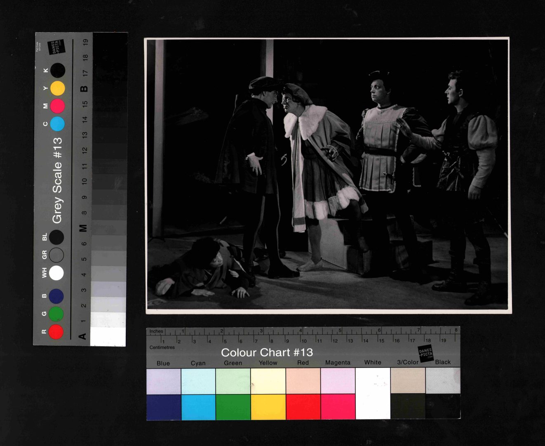Viewport: 545px width, 446px height.
Task: Click the light cyan tint swatch under Cyan
Action: tap(198, 381)
